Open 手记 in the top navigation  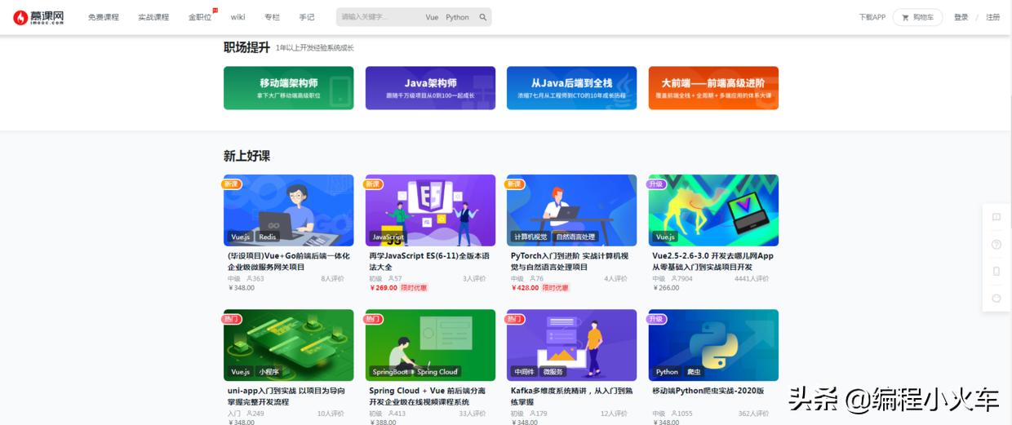(x=306, y=17)
